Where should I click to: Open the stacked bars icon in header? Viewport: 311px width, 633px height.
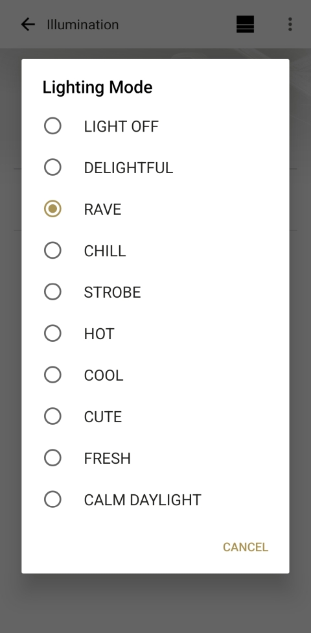pos(245,24)
